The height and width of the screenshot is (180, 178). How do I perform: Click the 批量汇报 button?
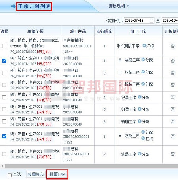[x=57, y=174]
